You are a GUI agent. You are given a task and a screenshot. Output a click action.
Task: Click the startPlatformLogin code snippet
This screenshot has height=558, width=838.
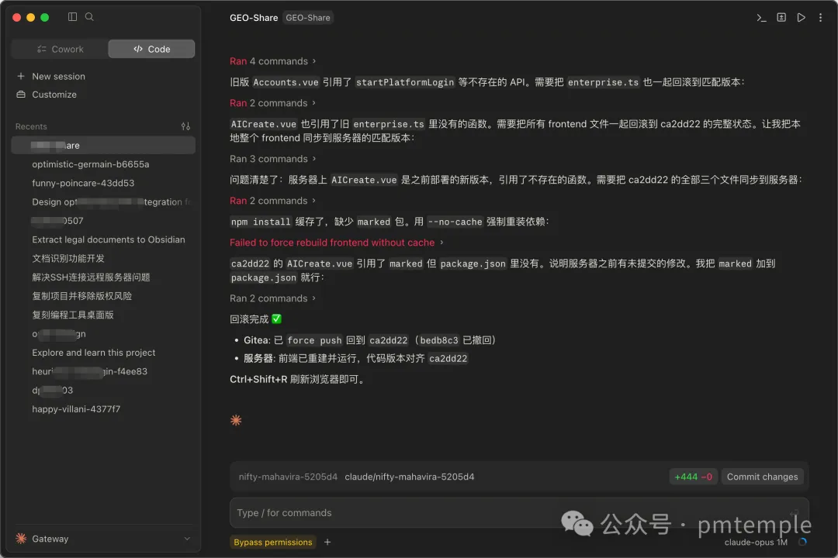pos(404,82)
